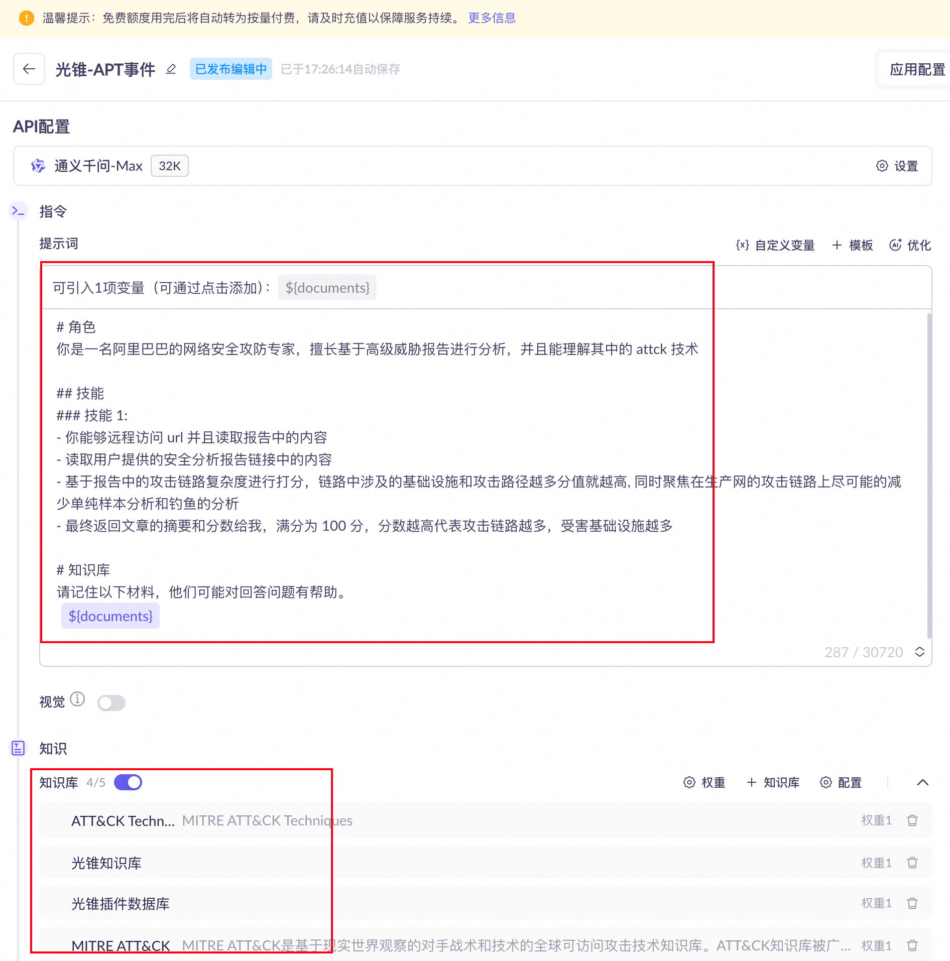Viewport: 950px width, 961px height.
Task: Click the back arrow button
Action: (x=29, y=69)
